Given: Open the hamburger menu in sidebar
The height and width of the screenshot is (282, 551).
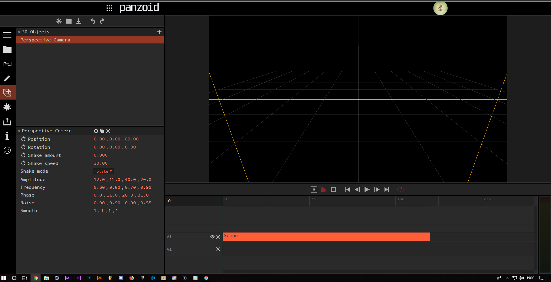Looking at the screenshot, I should 7,35.
